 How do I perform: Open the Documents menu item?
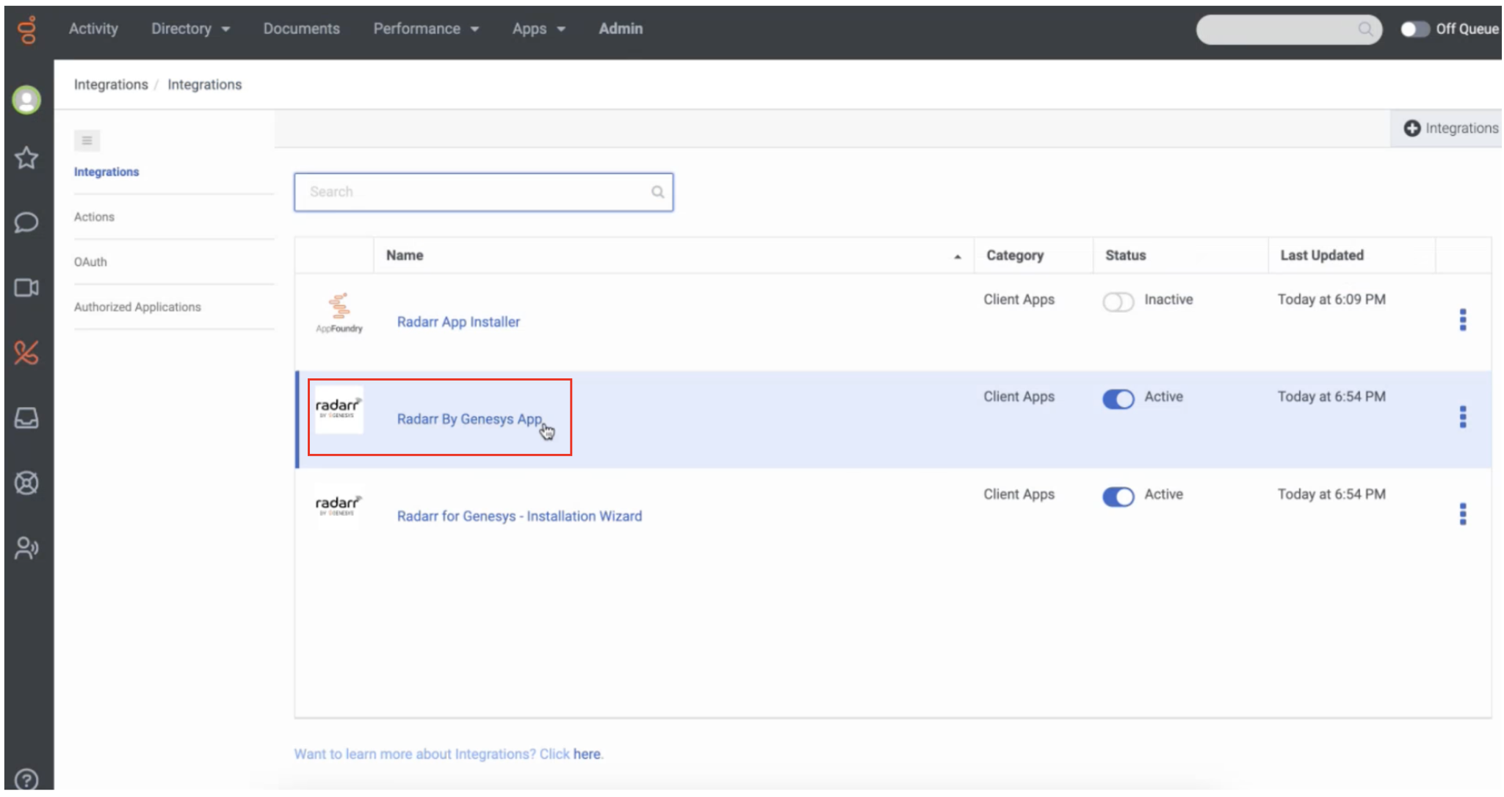(x=301, y=29)
